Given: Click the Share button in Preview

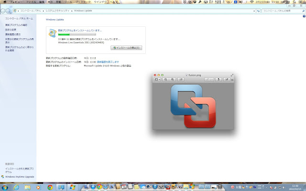Looking at the screenshot, I should (x=181, y=80).
